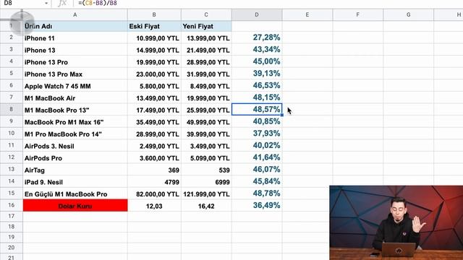Viewport: 463px width, 260px height.
Task: Select the 'MacBook Pro M1 Max 16"' cell
Action: (75, 122)
